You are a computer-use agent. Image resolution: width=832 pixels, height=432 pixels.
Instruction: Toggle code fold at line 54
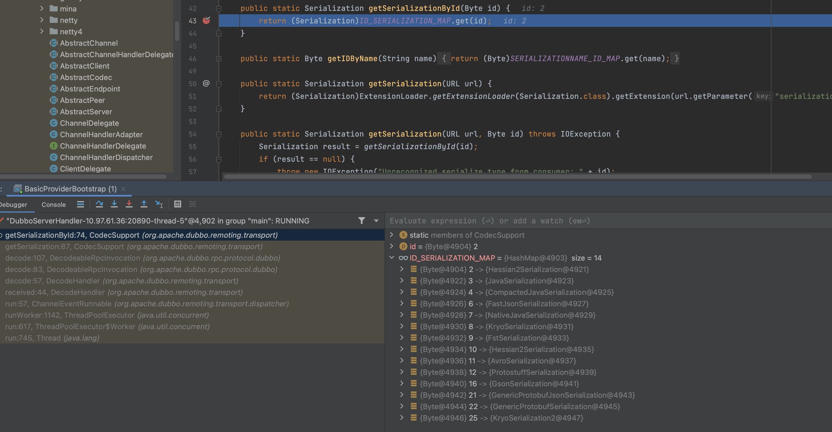pyautogui.click(x=219, y=134)
